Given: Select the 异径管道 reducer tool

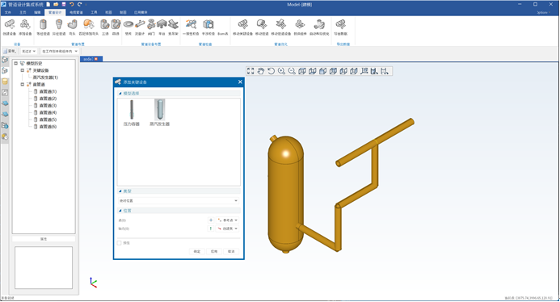Looking at the screenshot, I should 59,27.
